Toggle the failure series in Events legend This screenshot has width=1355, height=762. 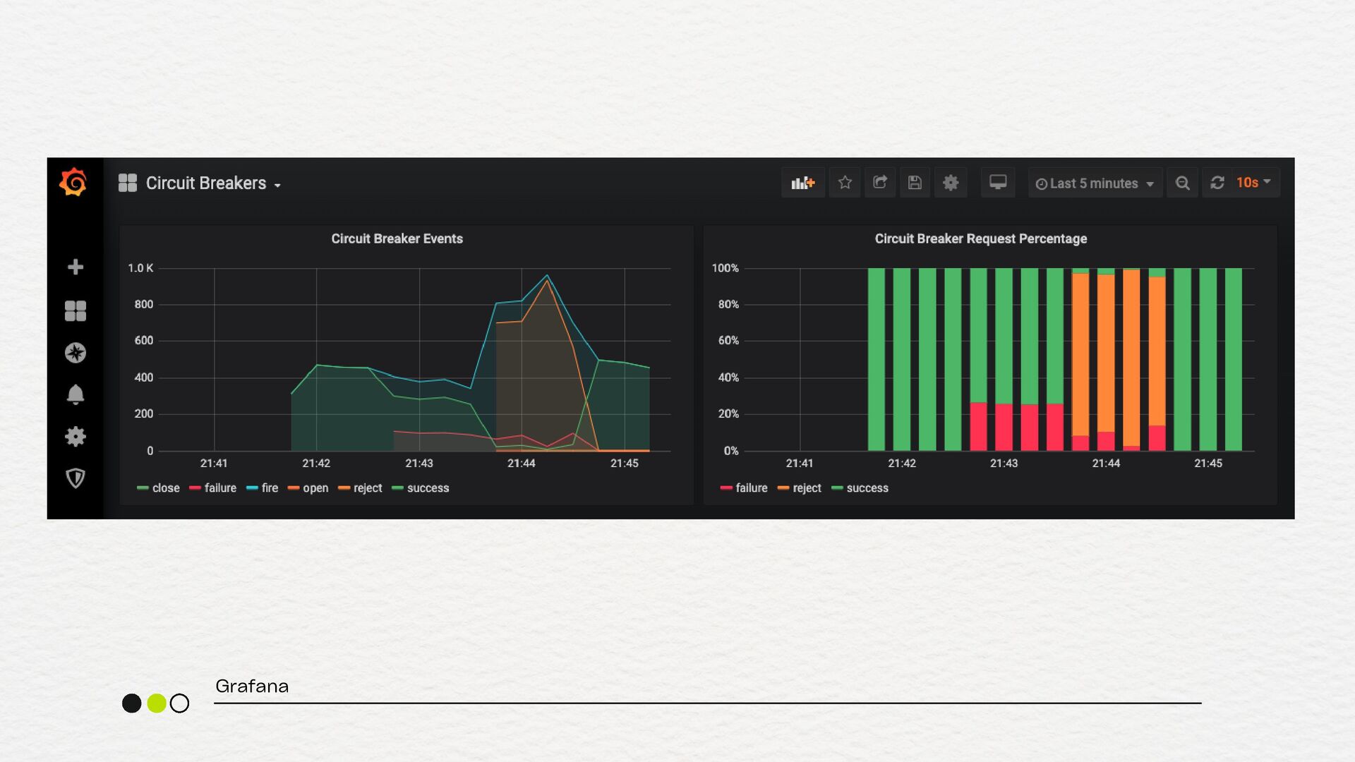click(x=219, y=488)
